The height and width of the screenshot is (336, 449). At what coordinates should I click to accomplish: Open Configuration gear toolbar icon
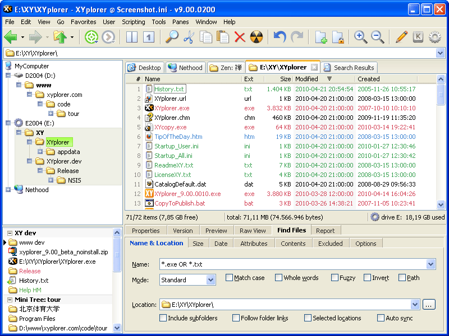coord(435,37)
